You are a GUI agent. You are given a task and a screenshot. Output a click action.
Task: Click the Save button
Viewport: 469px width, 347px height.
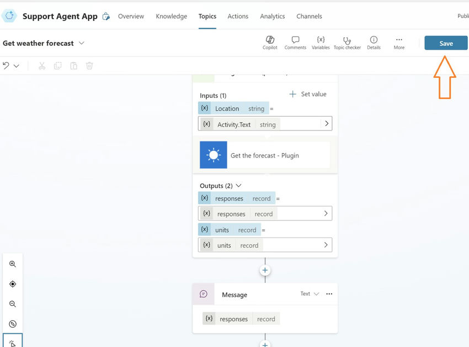click(446, 43)
